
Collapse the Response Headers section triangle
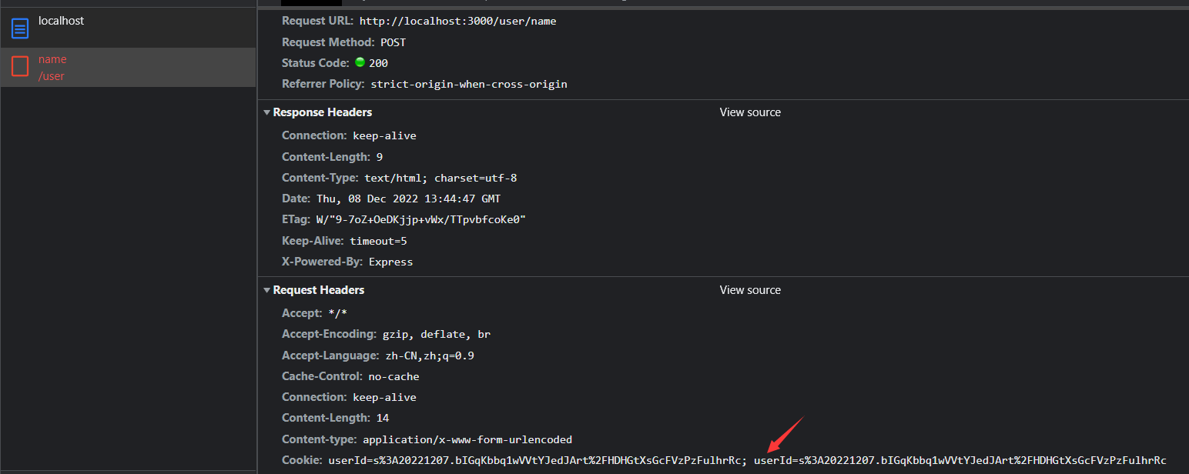266,112
